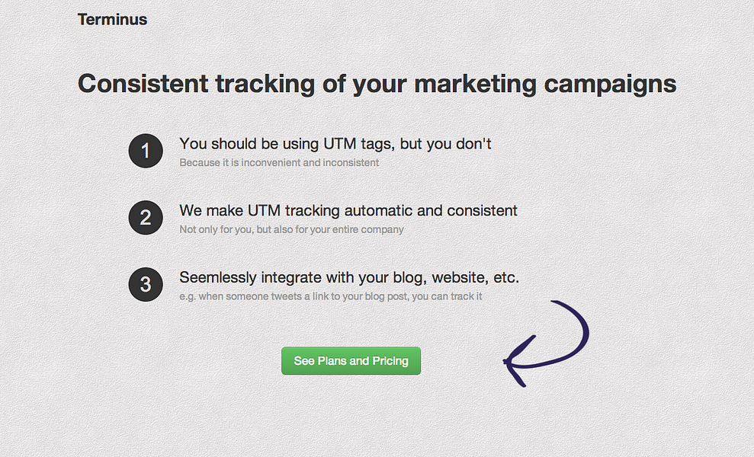Click 'but you don't' in step one
The height and width of the screenshot is (457, 754).
point(445,144)
